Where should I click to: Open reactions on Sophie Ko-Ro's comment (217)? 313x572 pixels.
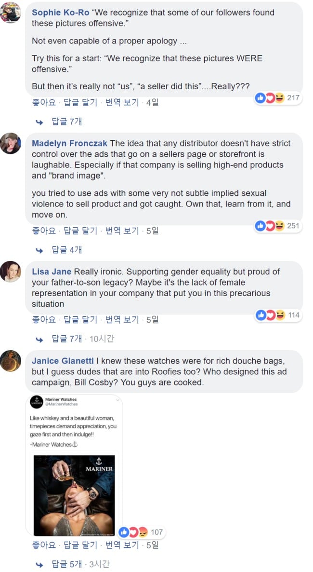point(278,98)
